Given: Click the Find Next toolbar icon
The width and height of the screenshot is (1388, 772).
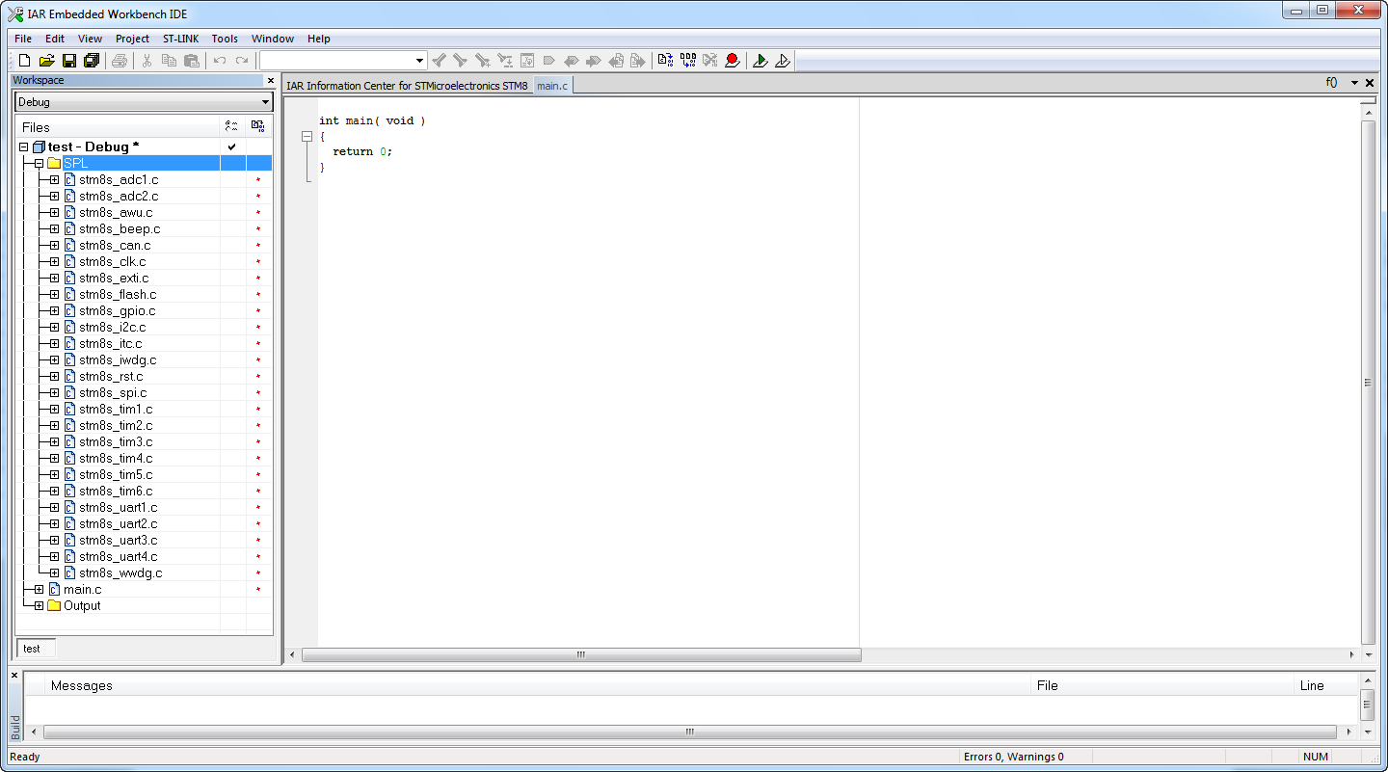Looking at the screenshot, I should pos(461,61).
